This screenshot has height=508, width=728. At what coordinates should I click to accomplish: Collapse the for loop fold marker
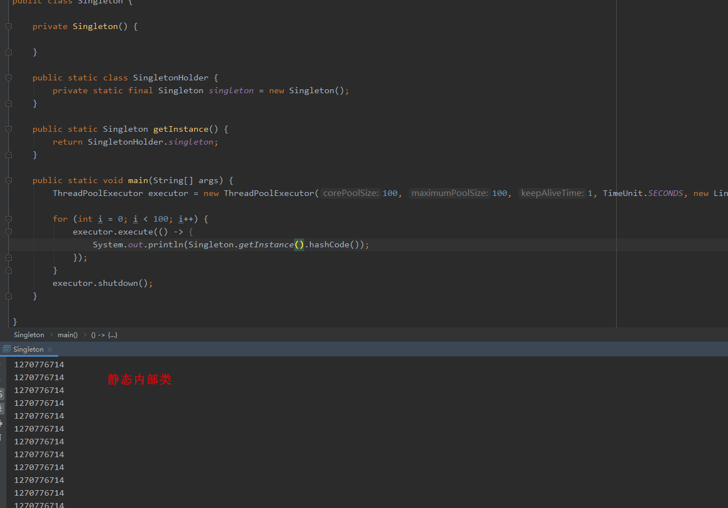[8, 219]
